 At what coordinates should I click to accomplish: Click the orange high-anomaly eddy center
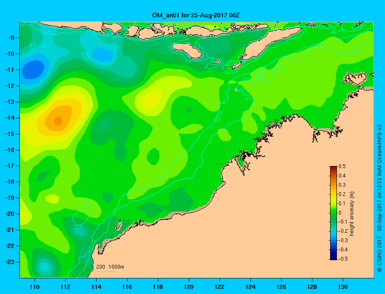(58, 121)
